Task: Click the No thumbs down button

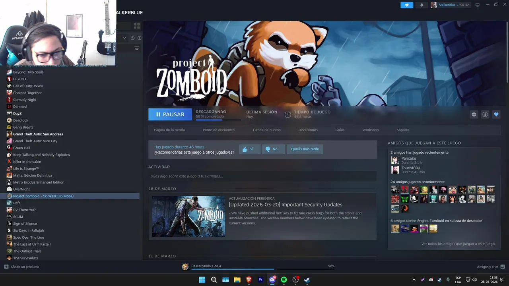Action: tap(274, 149)
